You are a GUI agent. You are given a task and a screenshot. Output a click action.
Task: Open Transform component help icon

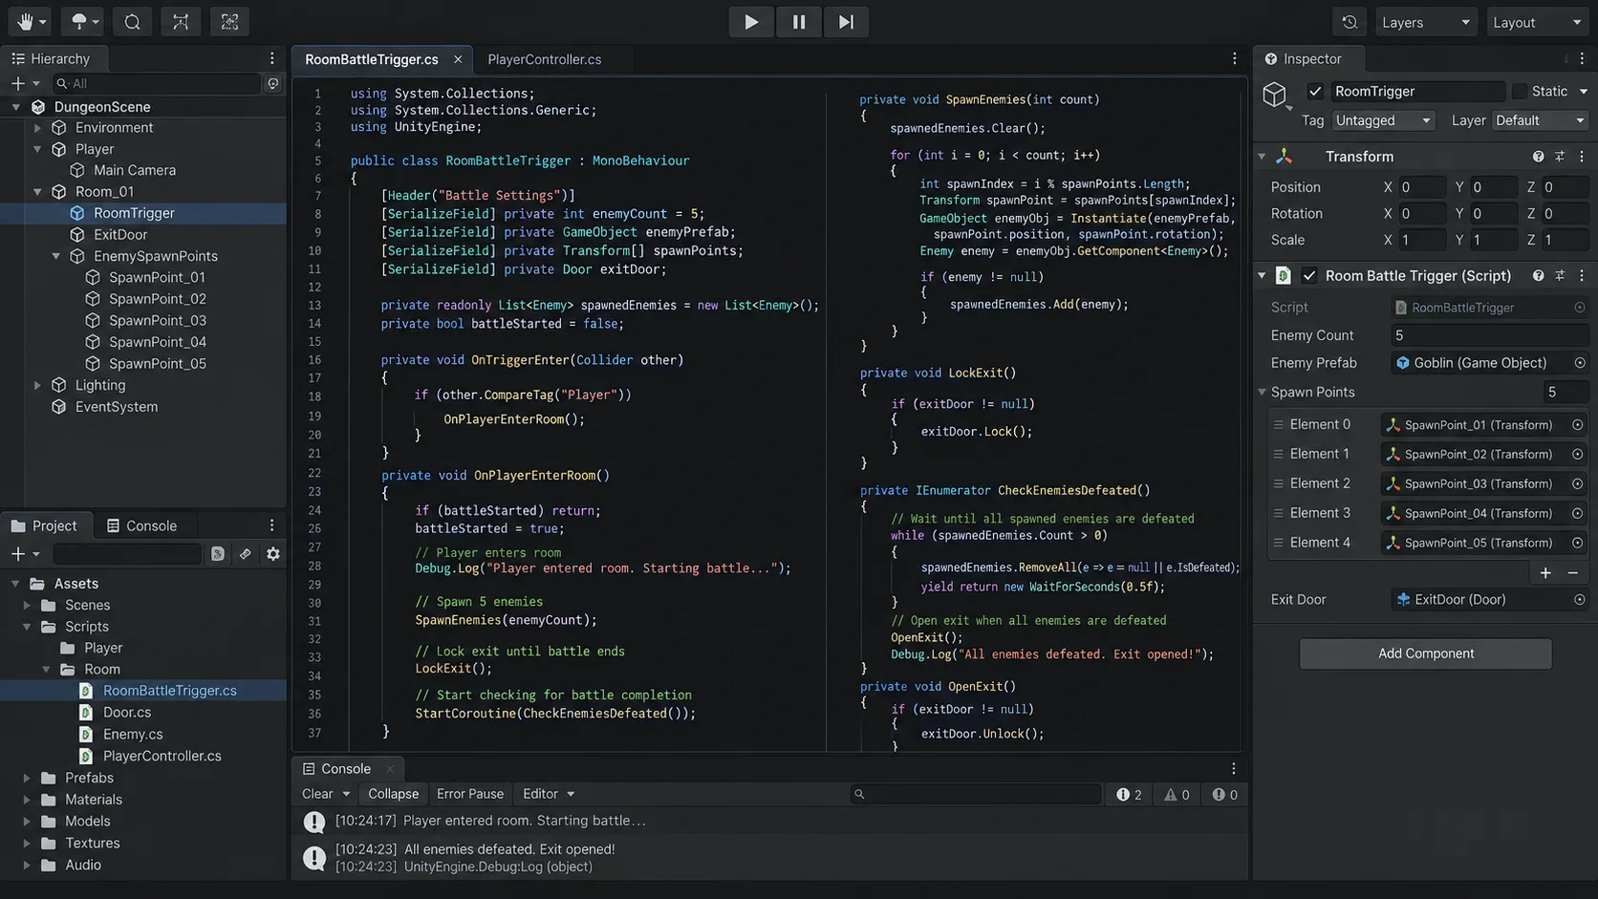1538,157
